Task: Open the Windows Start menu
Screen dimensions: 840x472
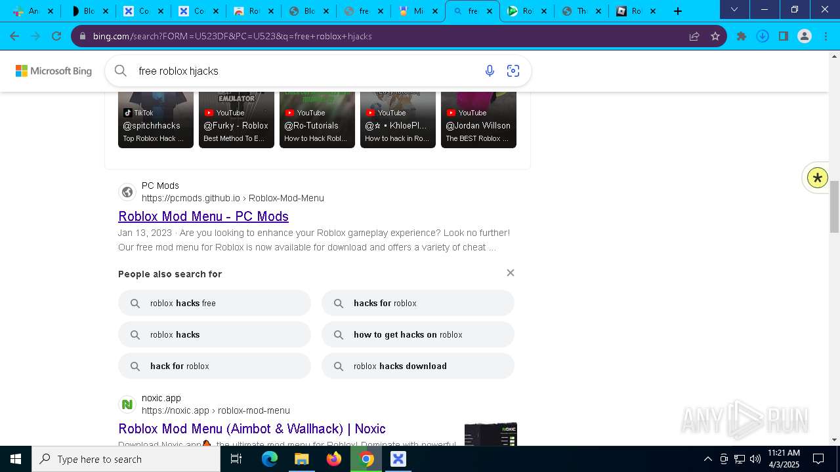Action: tap(16, 459)
